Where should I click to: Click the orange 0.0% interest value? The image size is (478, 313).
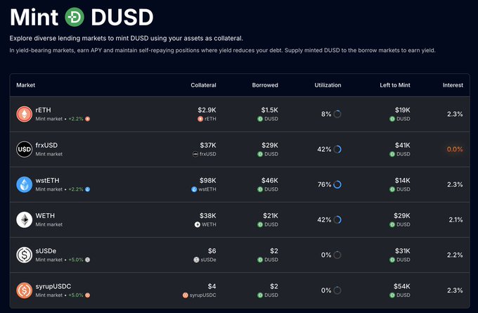pyautogui.click(x=455, y=150)
